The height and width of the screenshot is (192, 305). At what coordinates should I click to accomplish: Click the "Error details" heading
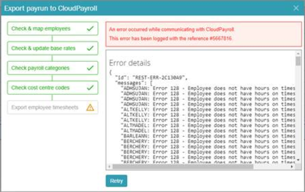(130, 63)
